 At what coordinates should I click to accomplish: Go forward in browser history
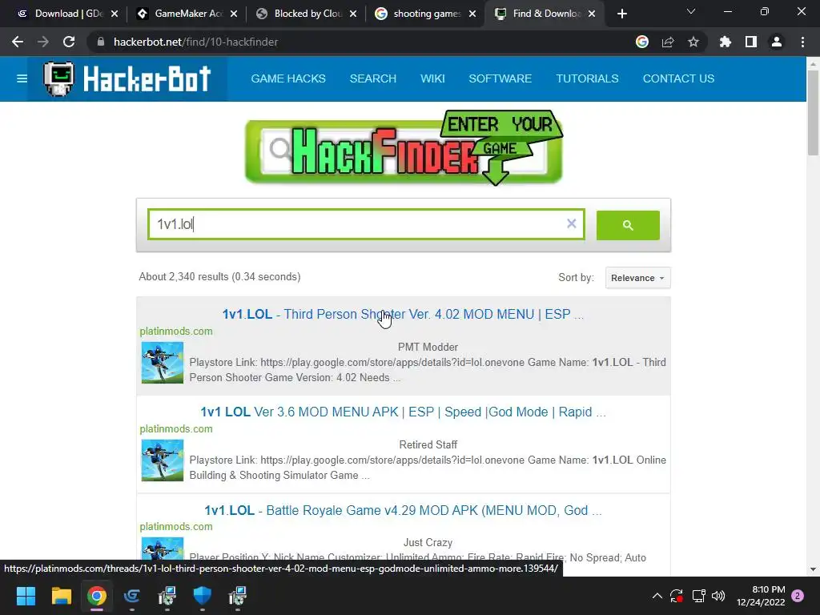(x=43, y=42)
